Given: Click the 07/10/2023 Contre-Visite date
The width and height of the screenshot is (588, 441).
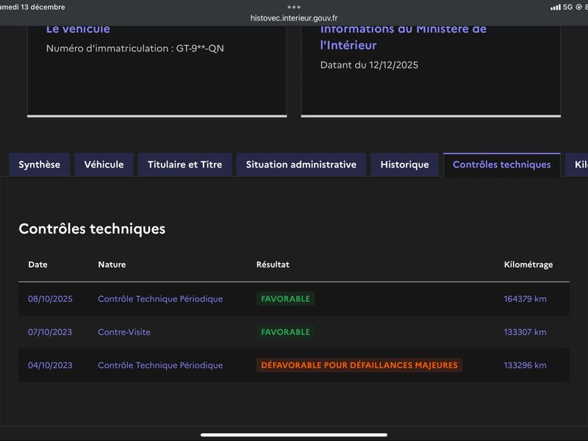Looking at the screenshot, I should coord(50,332).
